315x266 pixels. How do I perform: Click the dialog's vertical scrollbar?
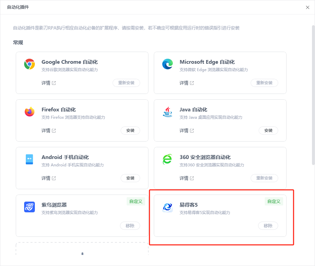[x=313, y=95]
